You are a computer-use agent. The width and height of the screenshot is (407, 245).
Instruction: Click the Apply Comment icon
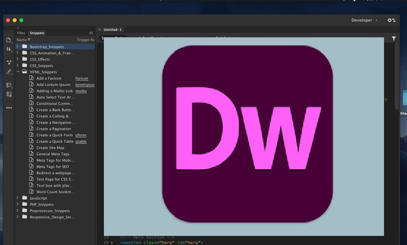pyautogui.click(x=9, y=85)
